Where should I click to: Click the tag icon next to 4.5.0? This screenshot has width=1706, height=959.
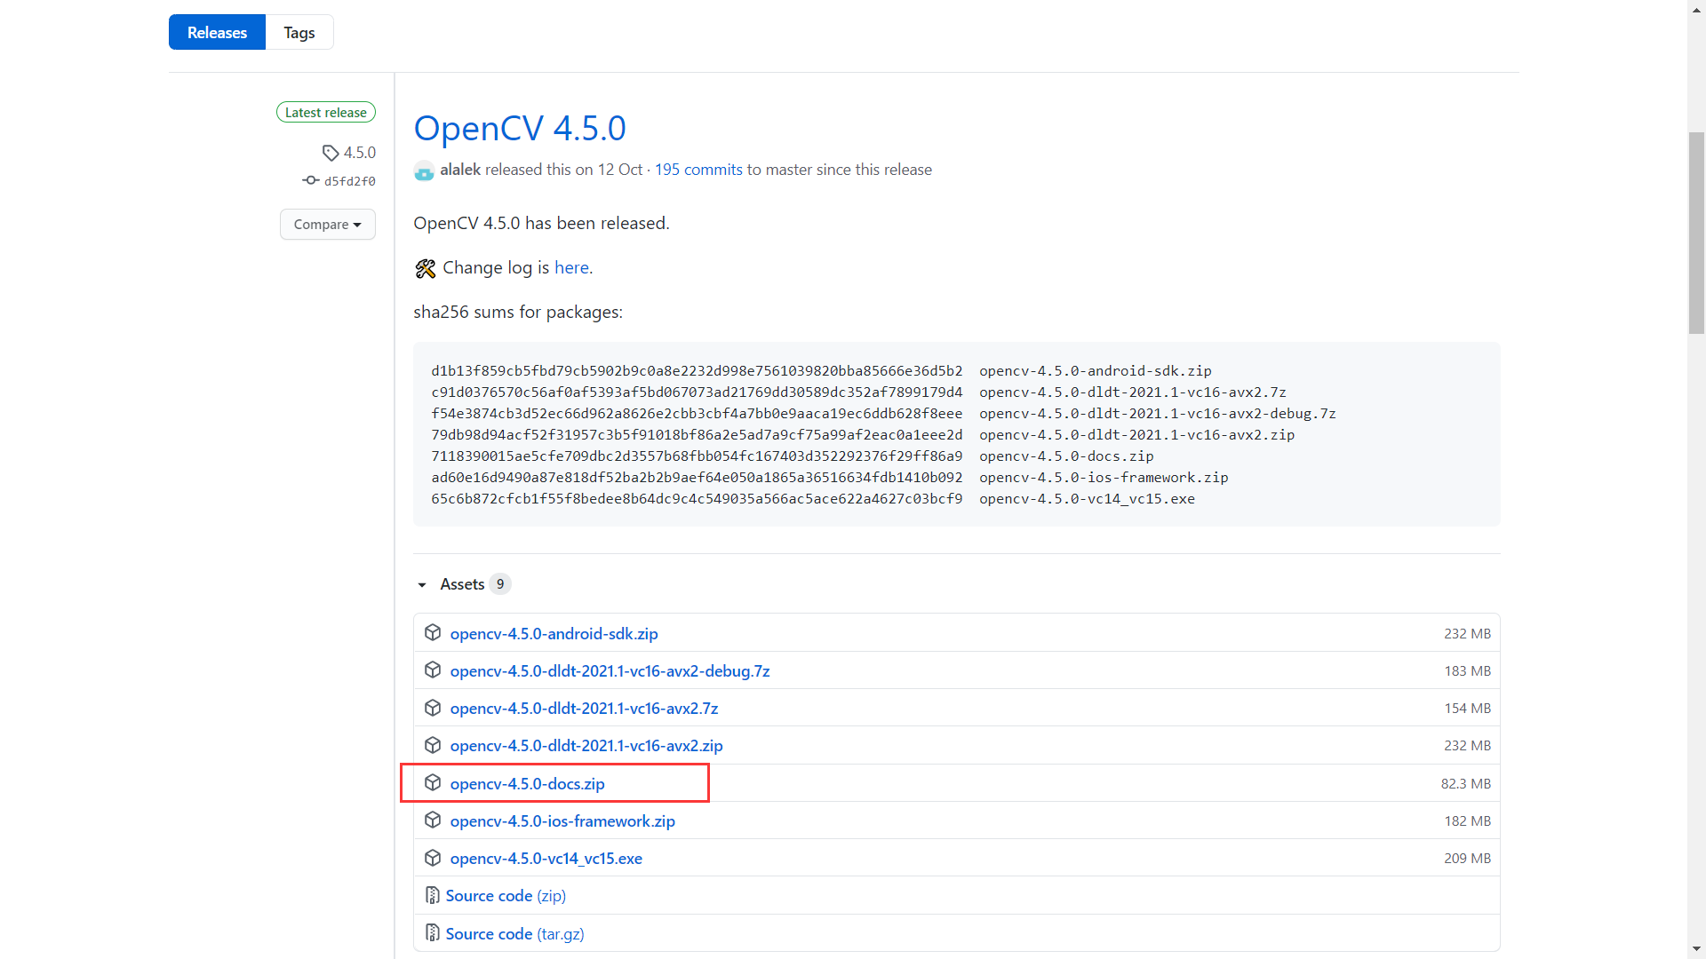(331, 153)
